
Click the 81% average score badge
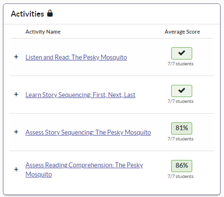pos(181,128)
